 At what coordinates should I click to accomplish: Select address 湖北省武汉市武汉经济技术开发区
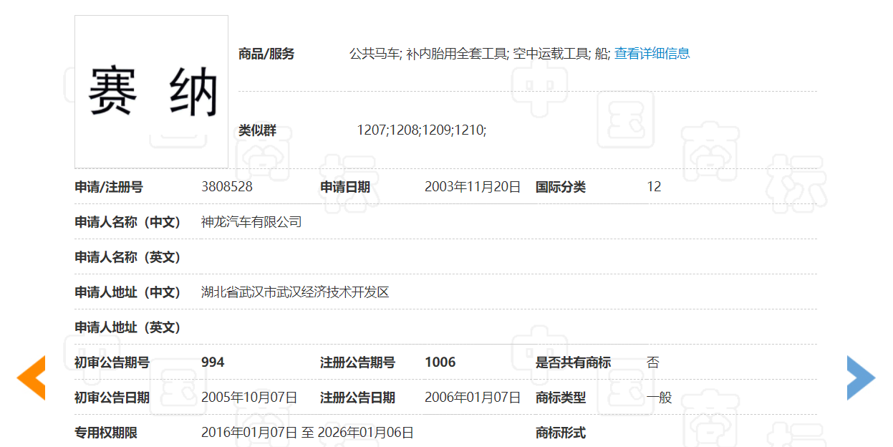(x=295, y=292)
